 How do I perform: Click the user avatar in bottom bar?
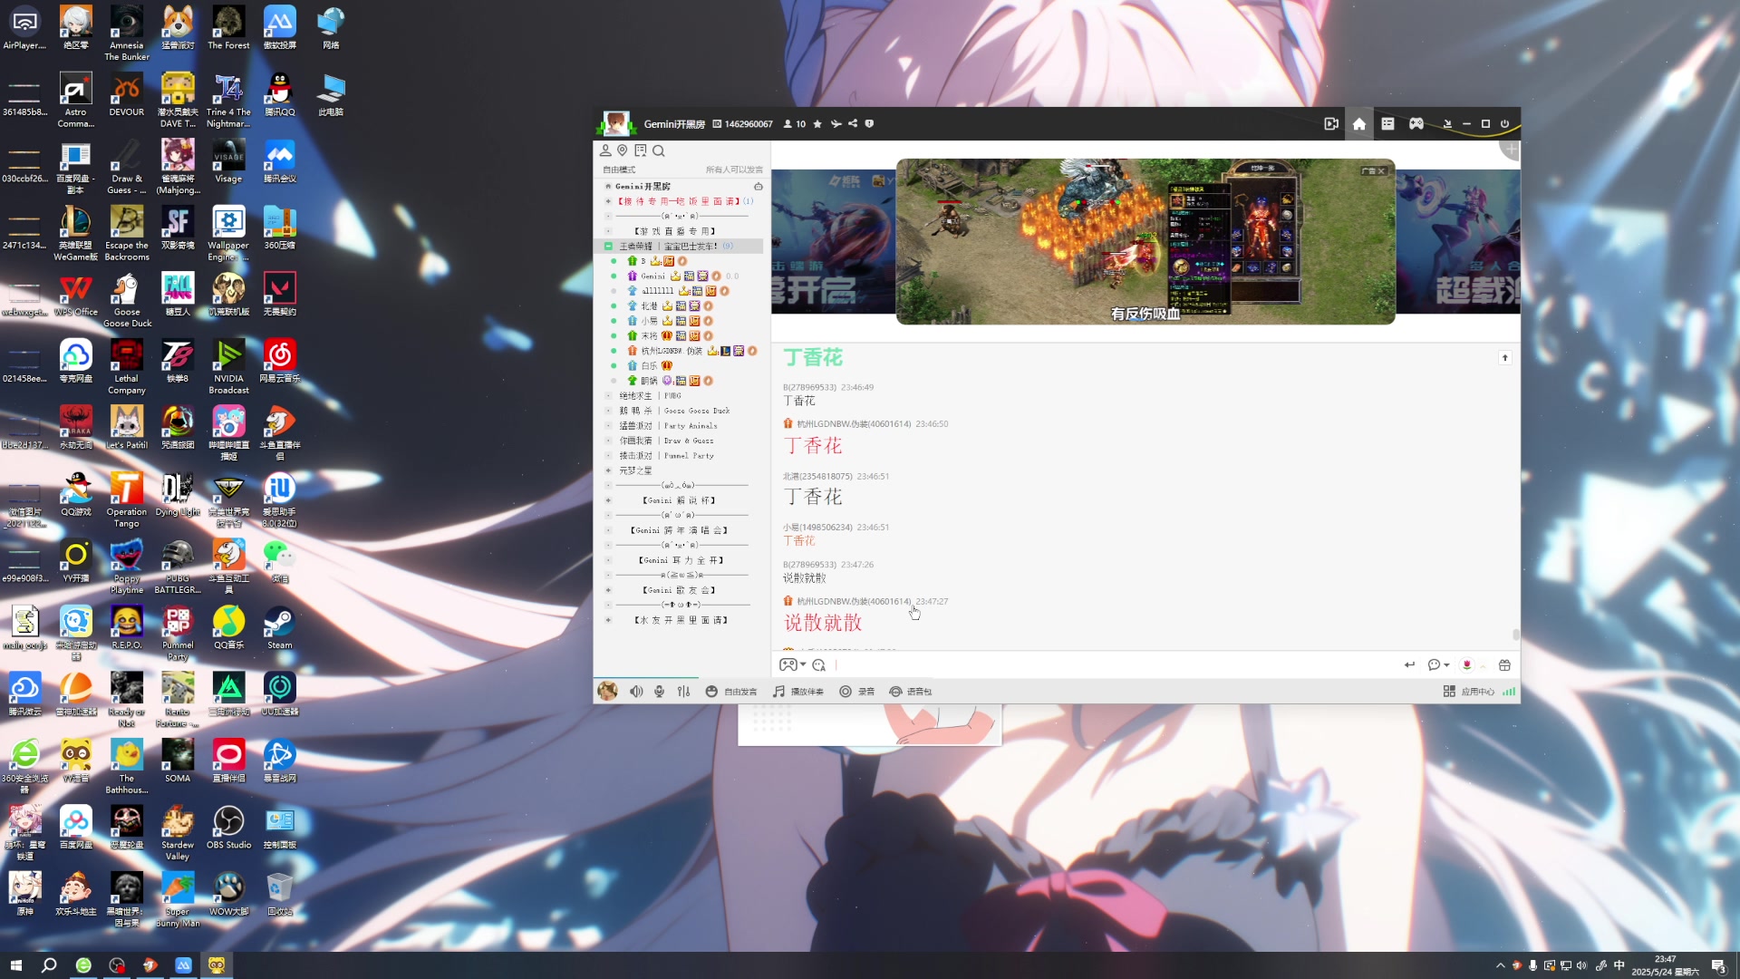tap(607, 692)
